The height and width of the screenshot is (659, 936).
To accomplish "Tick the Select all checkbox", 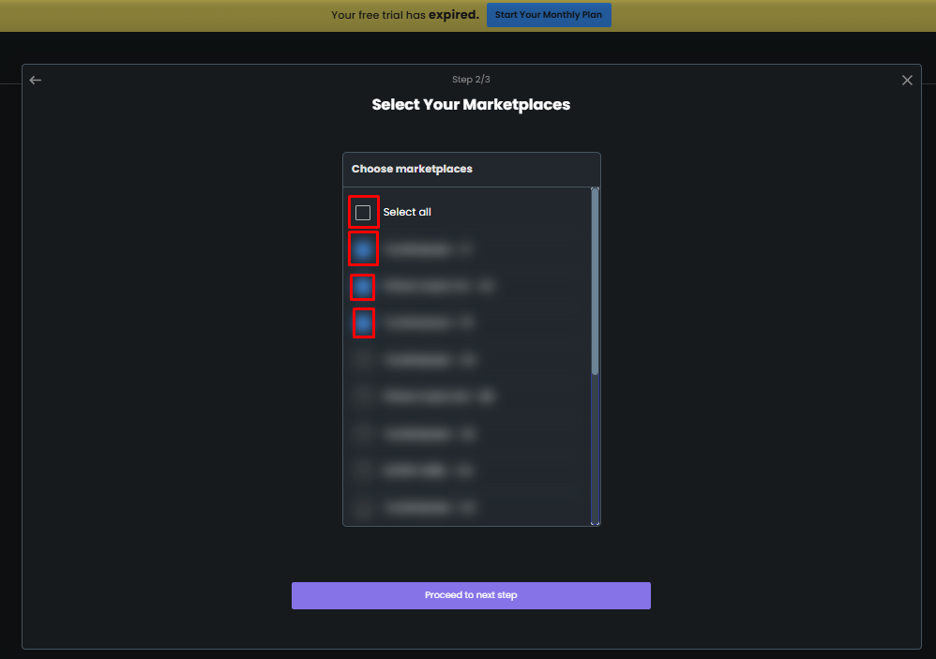I will point(363,212).
